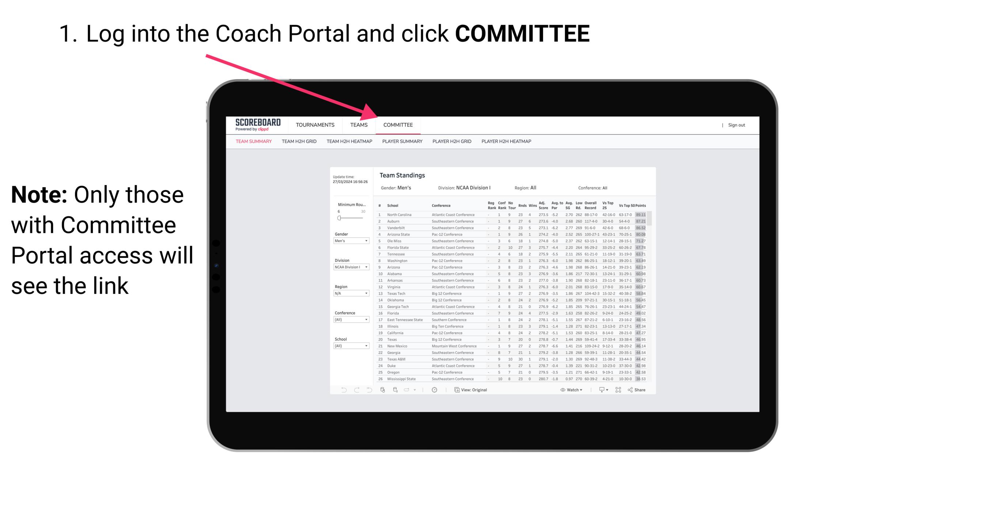Viewport: 982px width, 528px height.
Task: Click the PLAYER SUMMARY tab
Action: coord(402,141)
